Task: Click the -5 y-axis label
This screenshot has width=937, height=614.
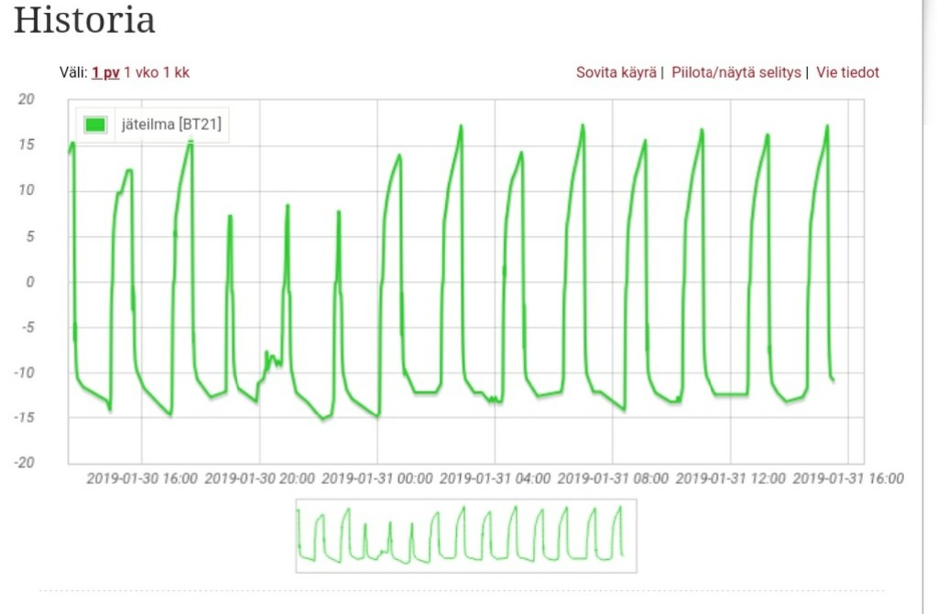Action: pyautogui.click(x=27, y=327)
